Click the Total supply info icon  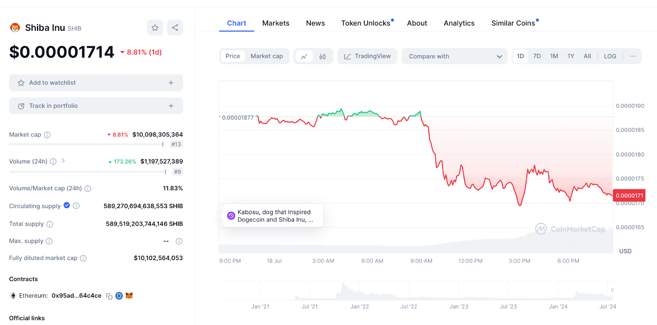[x=50, y=224]
